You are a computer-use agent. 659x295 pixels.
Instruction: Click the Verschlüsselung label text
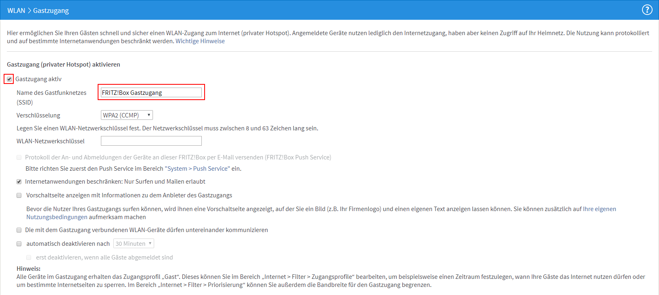(38, 115)
